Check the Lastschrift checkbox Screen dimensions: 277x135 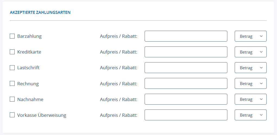[12, 68]
